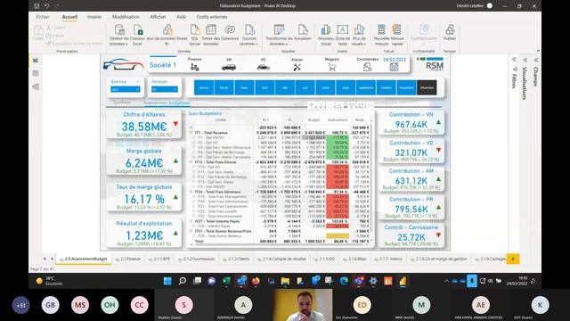Viewport: 570px width, 321px height.
Task: Click the Obtenir les données ribbon icon
Action: click(x=119, y=30)
